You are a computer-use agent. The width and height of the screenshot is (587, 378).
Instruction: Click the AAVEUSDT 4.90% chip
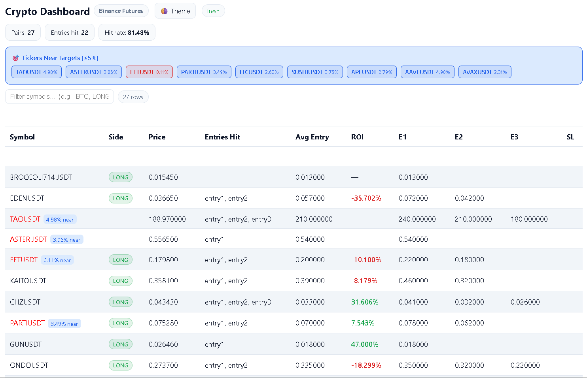click(x=427, y=72)
